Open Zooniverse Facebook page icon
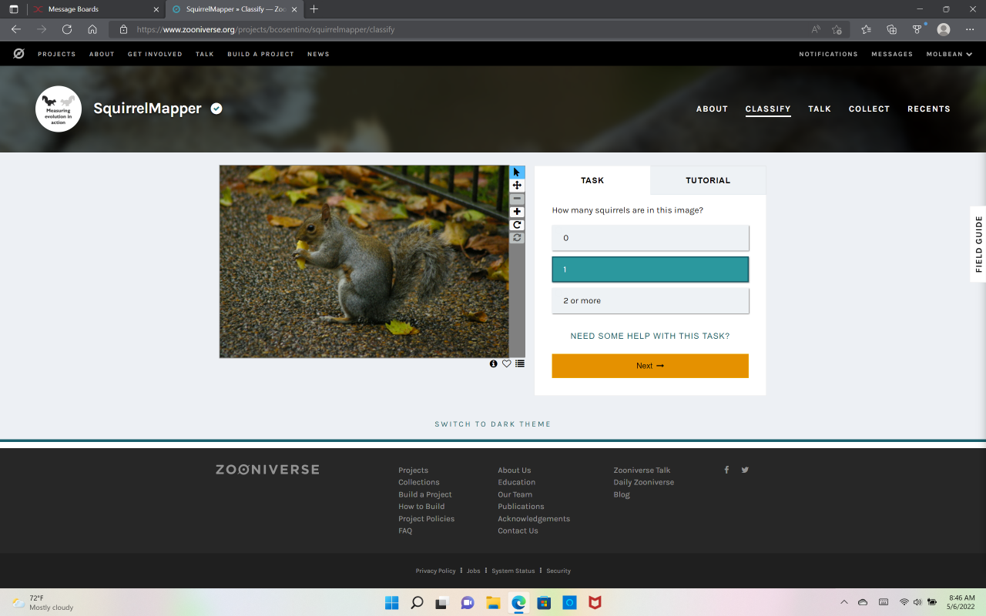Image resolution: width=986 pixels, height=616 pixels. click(x=726, y=470)
